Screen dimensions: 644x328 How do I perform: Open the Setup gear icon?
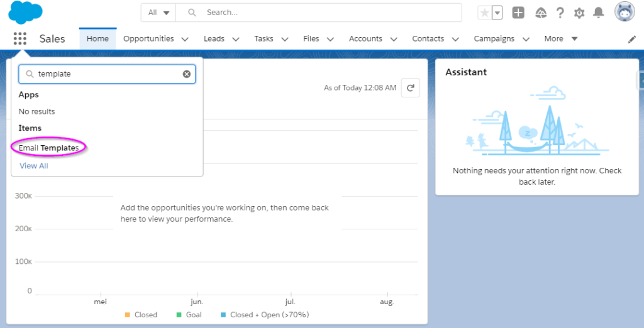[x=579, y=13]
